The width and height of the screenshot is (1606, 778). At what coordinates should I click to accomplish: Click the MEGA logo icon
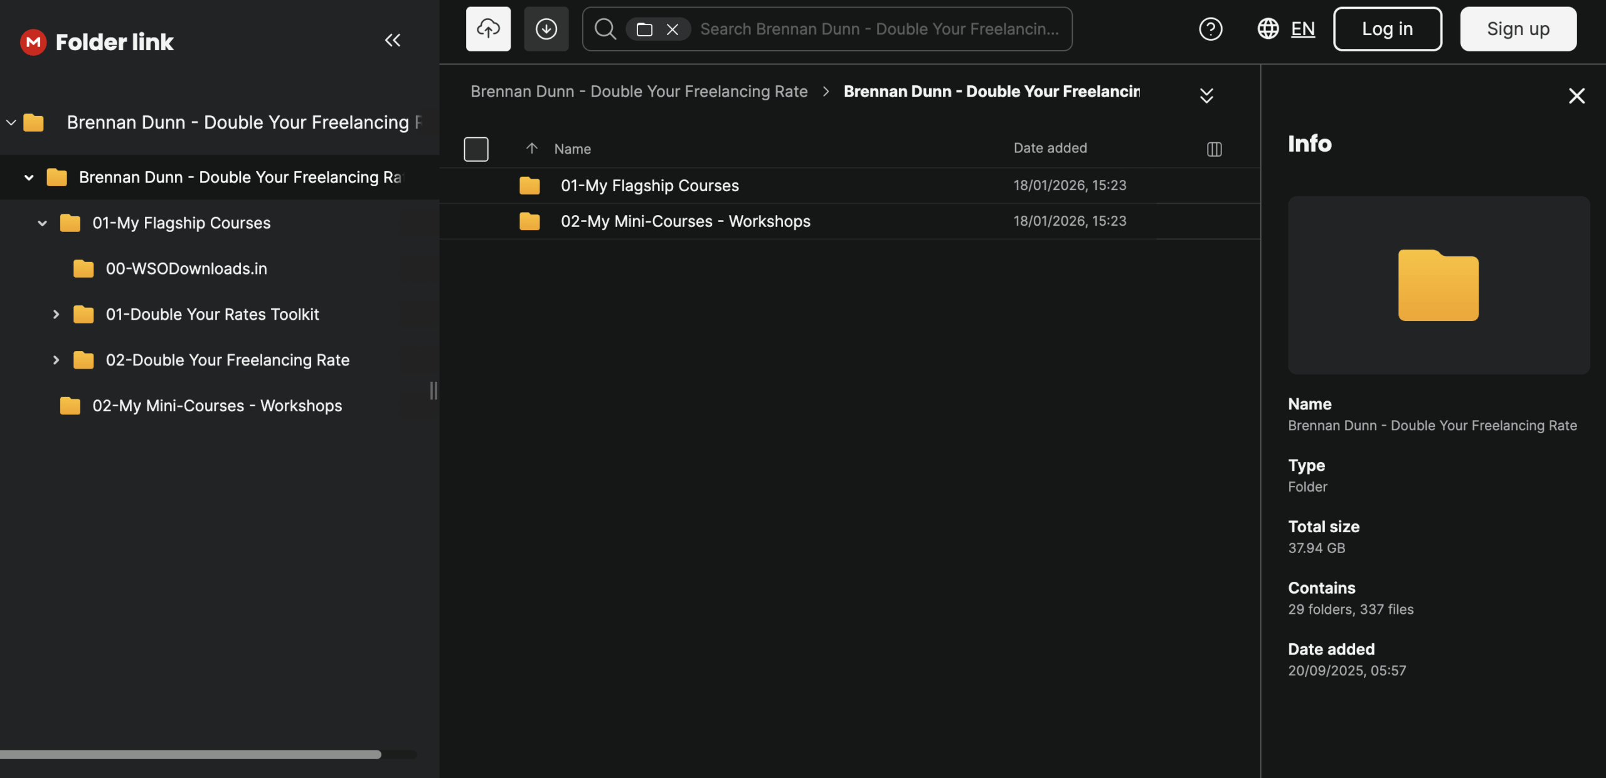click(33, 42)
